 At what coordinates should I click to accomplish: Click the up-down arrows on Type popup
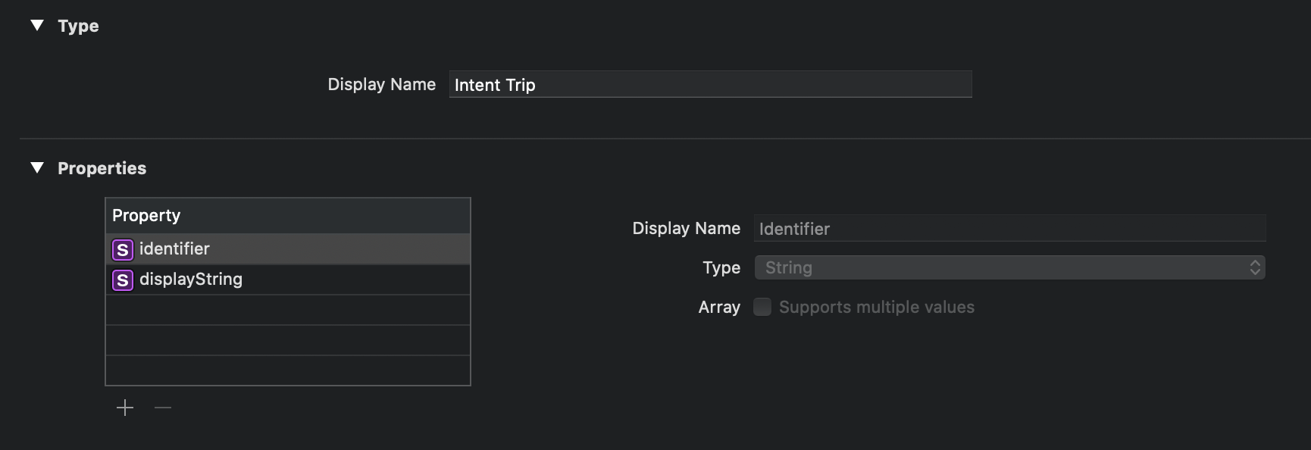(1255, 267)
